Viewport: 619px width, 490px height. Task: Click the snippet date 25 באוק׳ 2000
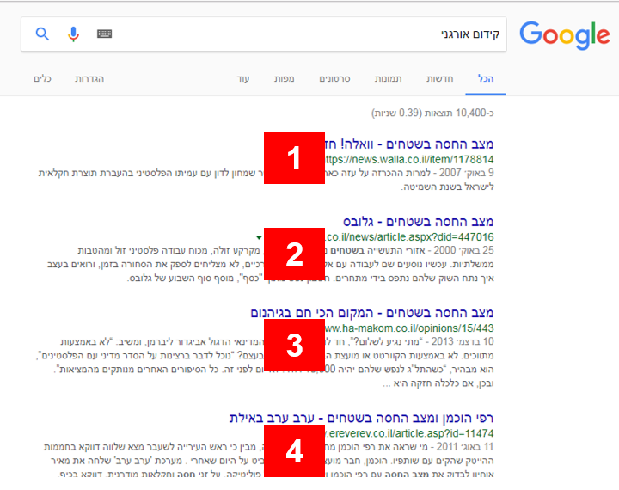(x=464, y=250)
